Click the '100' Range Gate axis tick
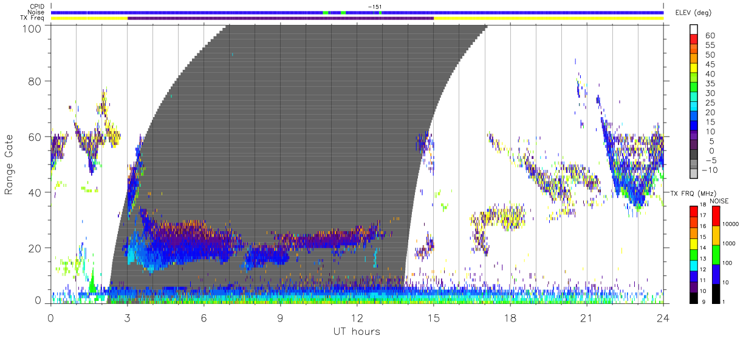746x344 pixels. click(33, 28)
